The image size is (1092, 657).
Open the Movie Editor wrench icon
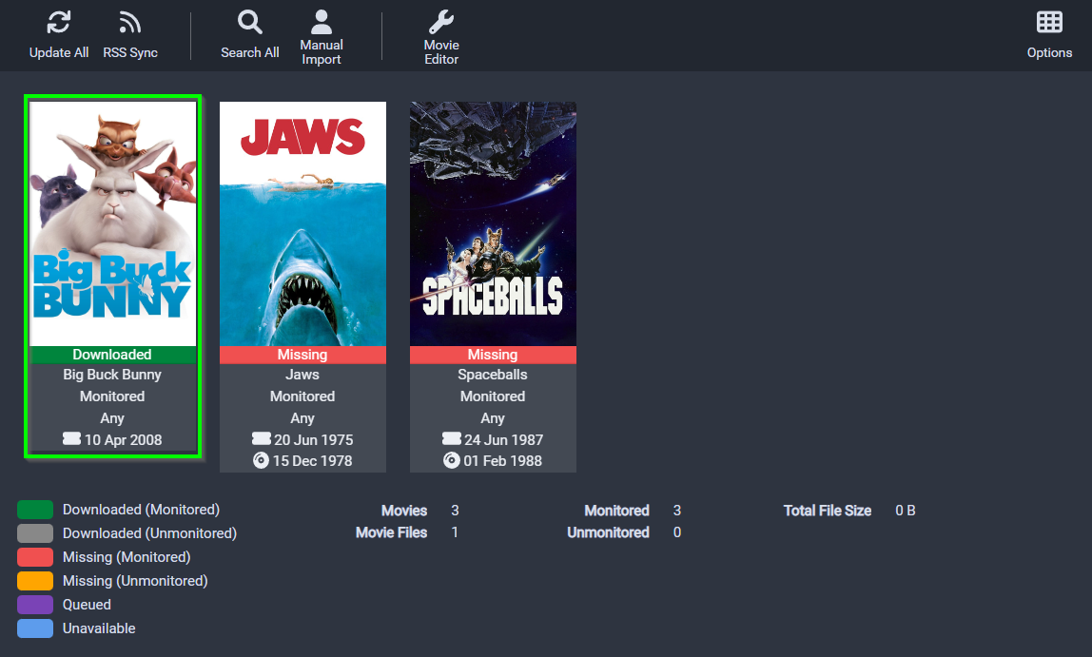(x=441, y=22)
